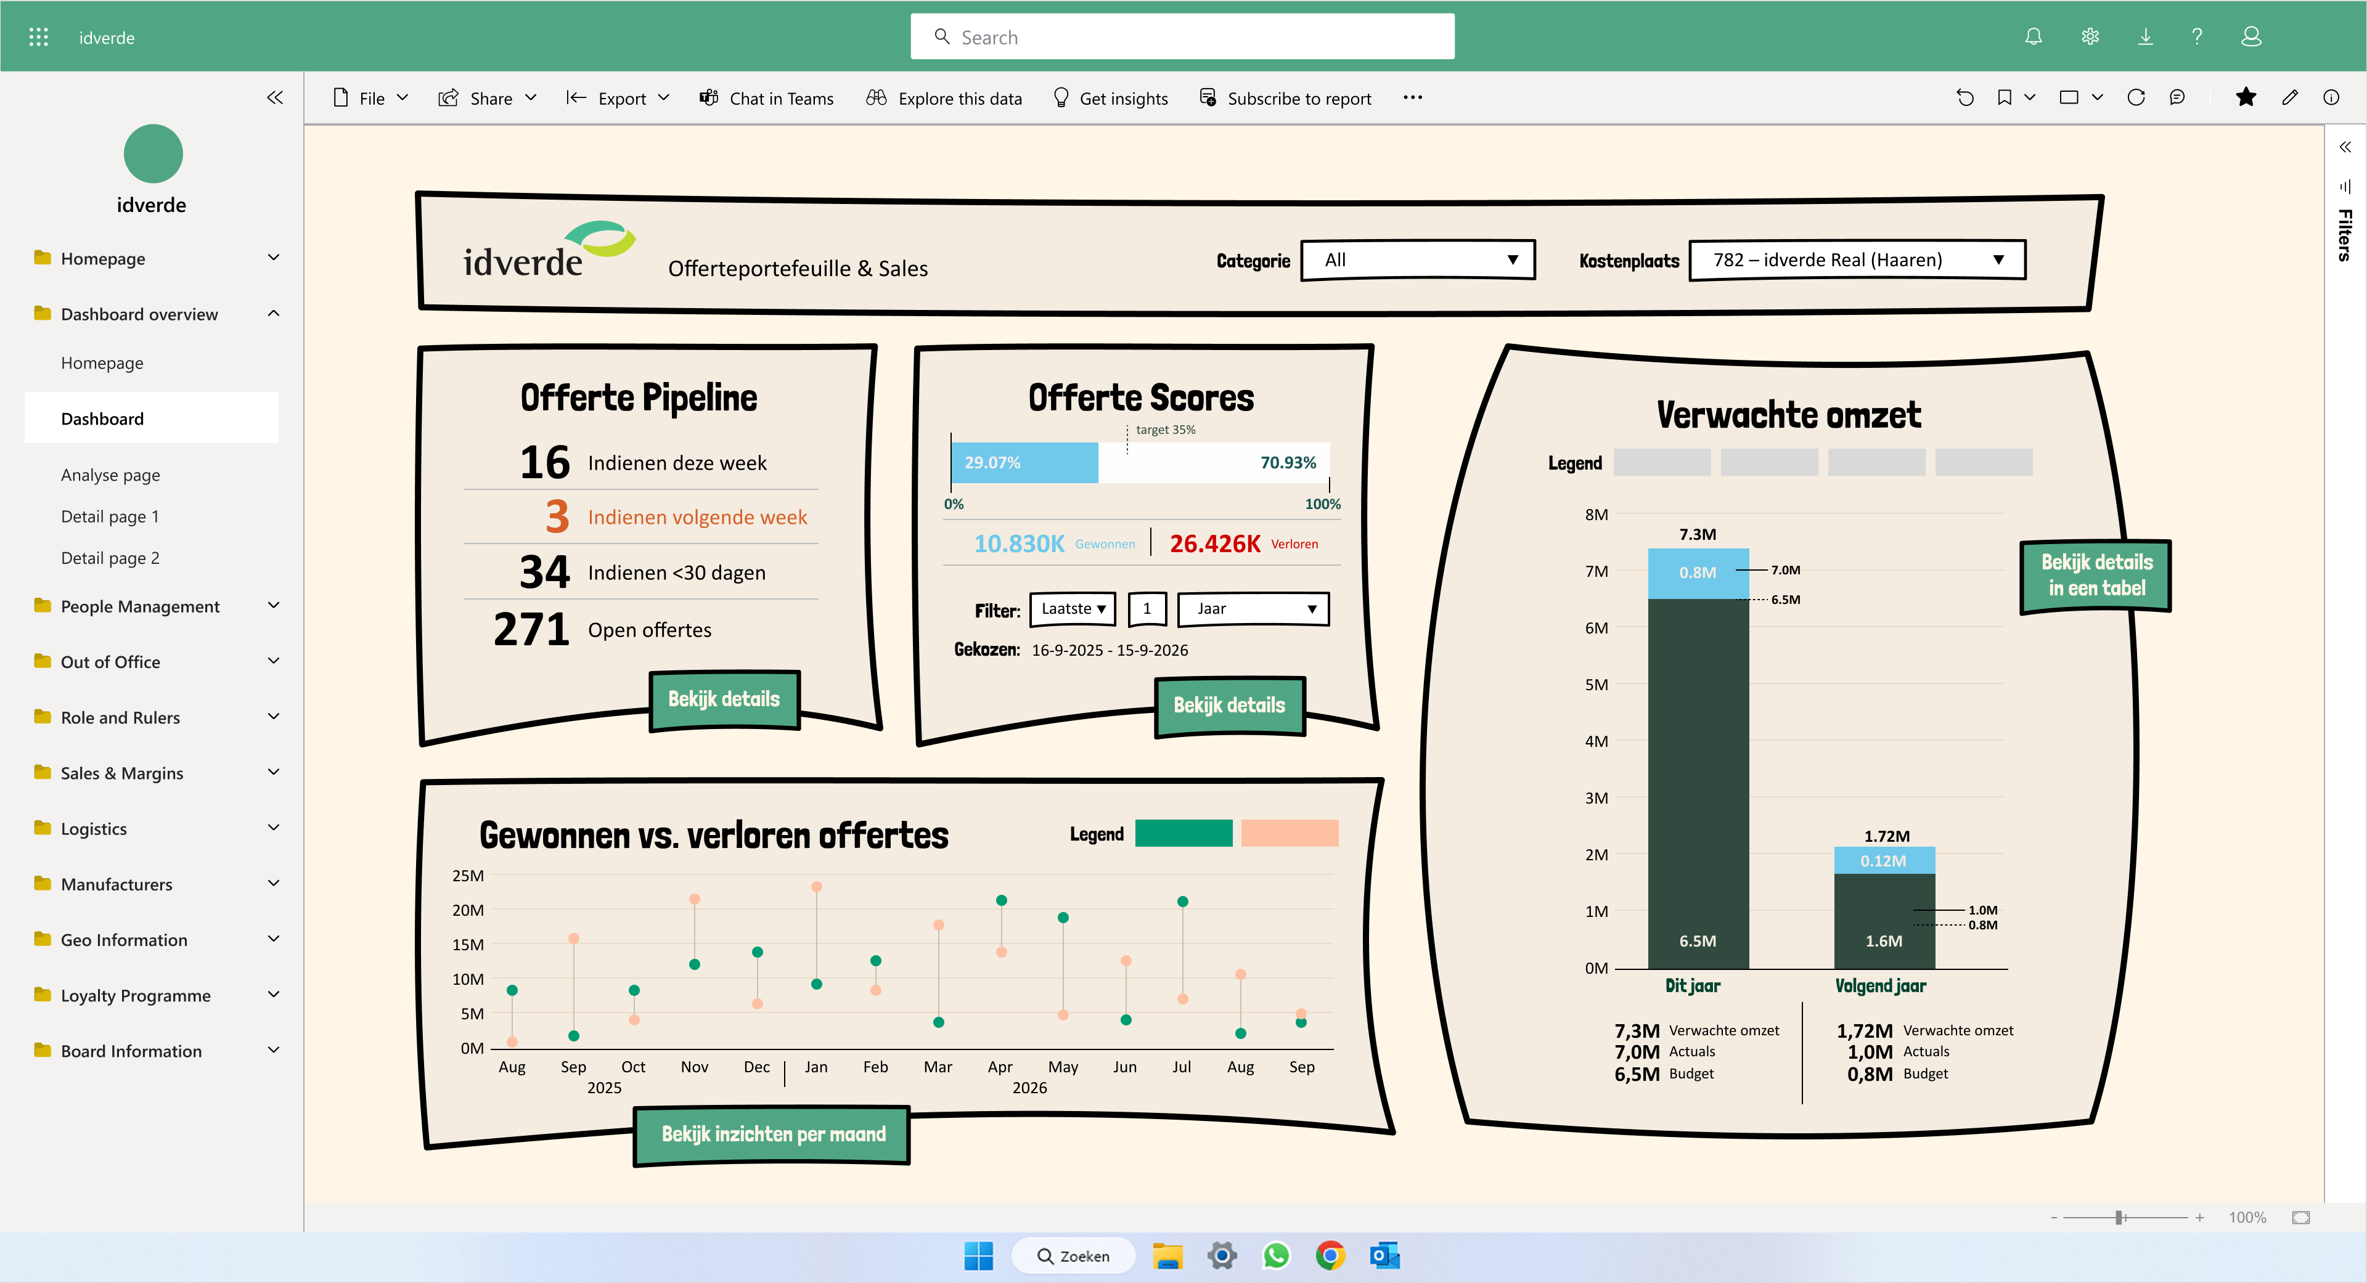Viewport: 2367px width, 1283px height.
Task: Open the Share menu
Action: (487, 98)
